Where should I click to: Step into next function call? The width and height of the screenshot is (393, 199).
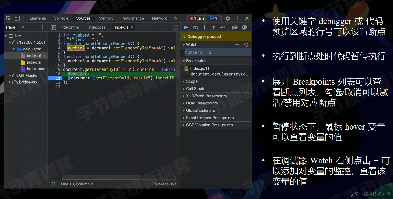click(204, 27)
